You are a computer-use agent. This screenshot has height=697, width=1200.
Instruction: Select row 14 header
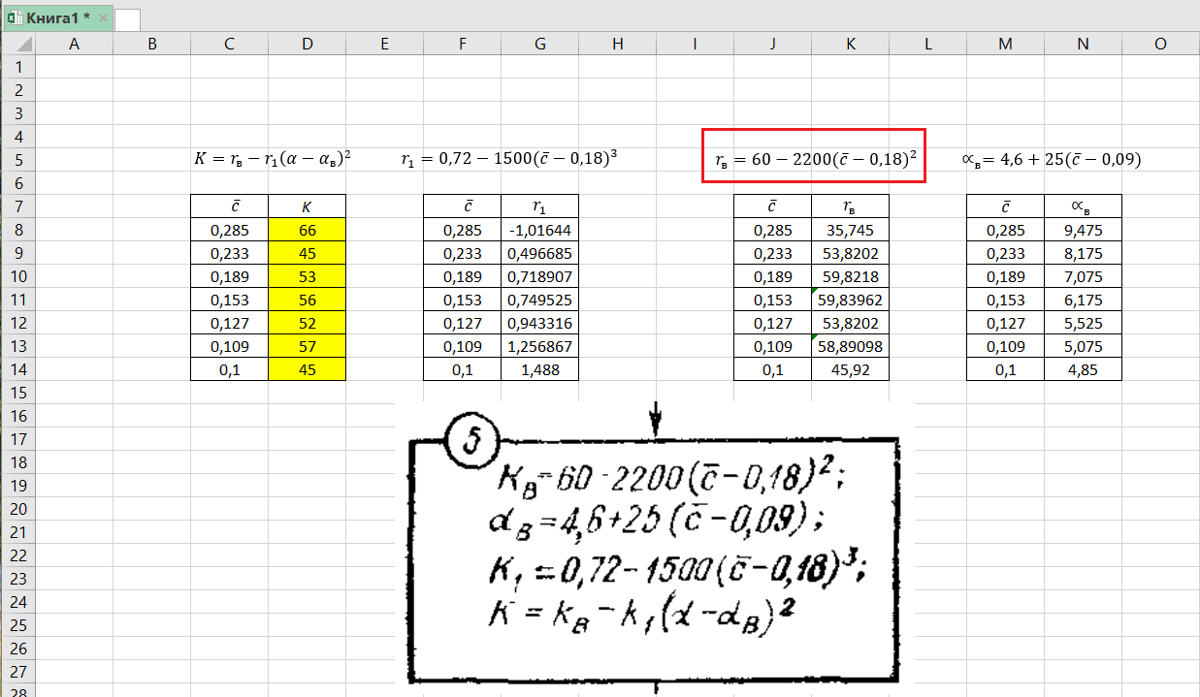[17, 369]
